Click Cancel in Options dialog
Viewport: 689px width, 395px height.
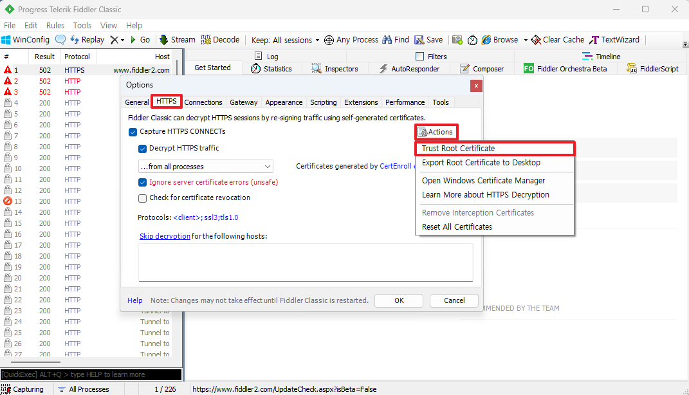tap(454, 300)
